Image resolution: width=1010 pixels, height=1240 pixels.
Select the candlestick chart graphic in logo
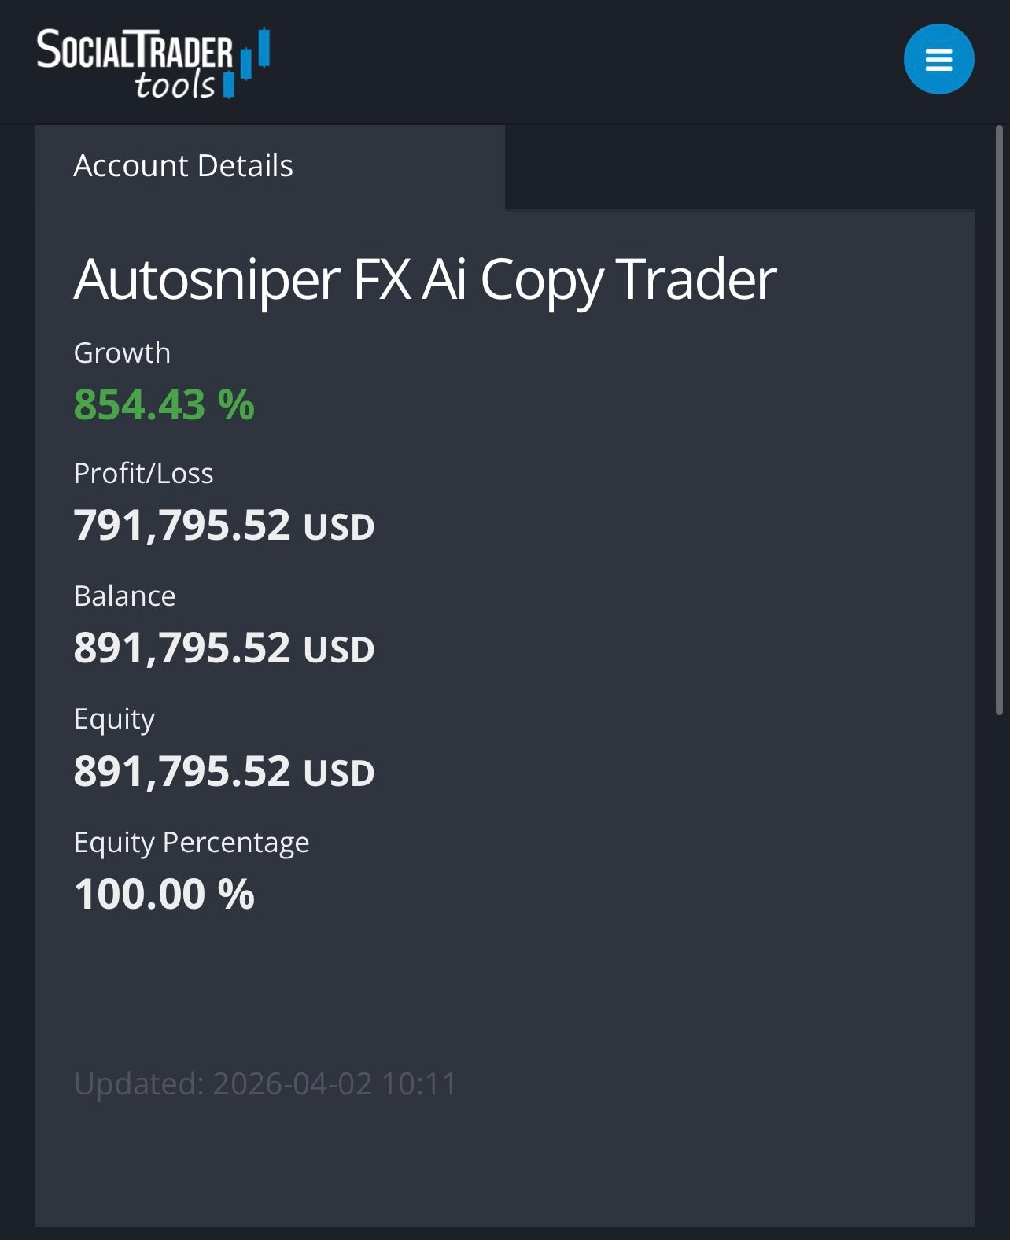click(248, 63)
